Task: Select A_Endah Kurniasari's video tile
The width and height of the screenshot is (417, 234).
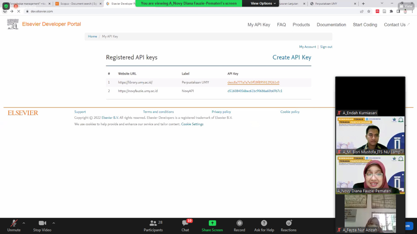Action: [x=370, y=96]
